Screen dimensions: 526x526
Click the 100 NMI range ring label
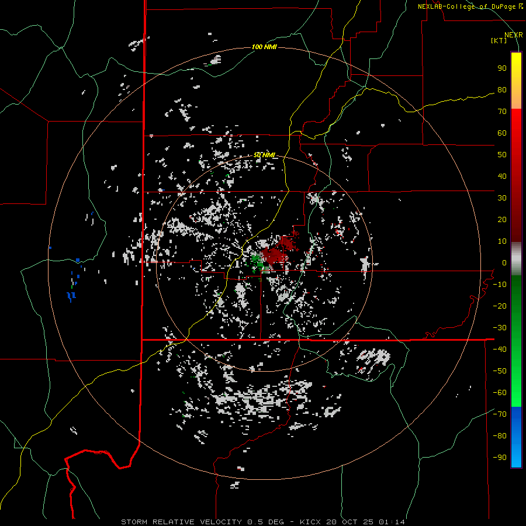(264, 47)
